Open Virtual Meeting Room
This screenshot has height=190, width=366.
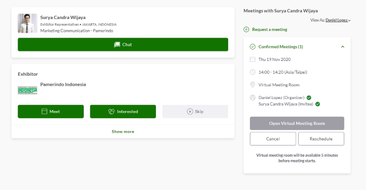297,123
